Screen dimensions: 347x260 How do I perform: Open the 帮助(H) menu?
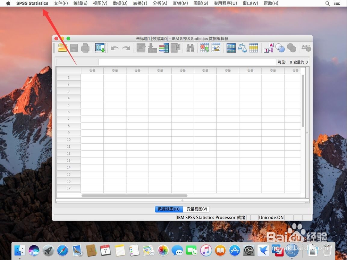point(271,3)
